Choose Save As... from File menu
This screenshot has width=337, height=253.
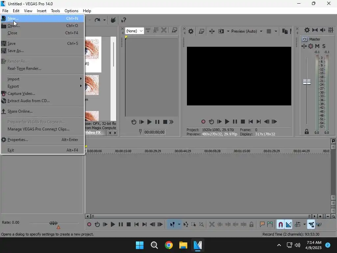point(42,51)
